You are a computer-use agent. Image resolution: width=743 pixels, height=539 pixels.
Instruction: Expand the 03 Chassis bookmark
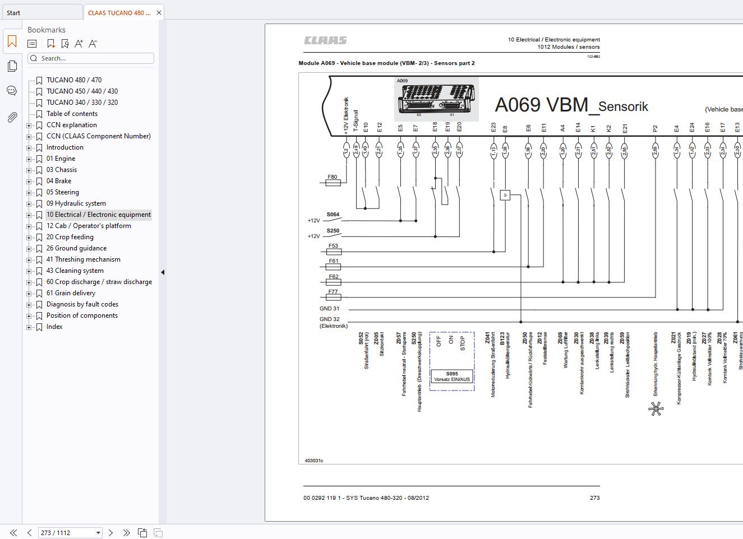[29, 170]
